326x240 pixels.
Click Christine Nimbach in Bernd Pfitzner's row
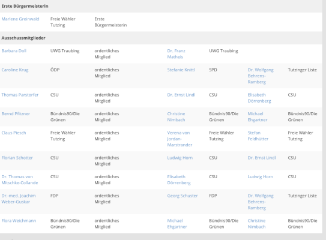tap(176, 117)
